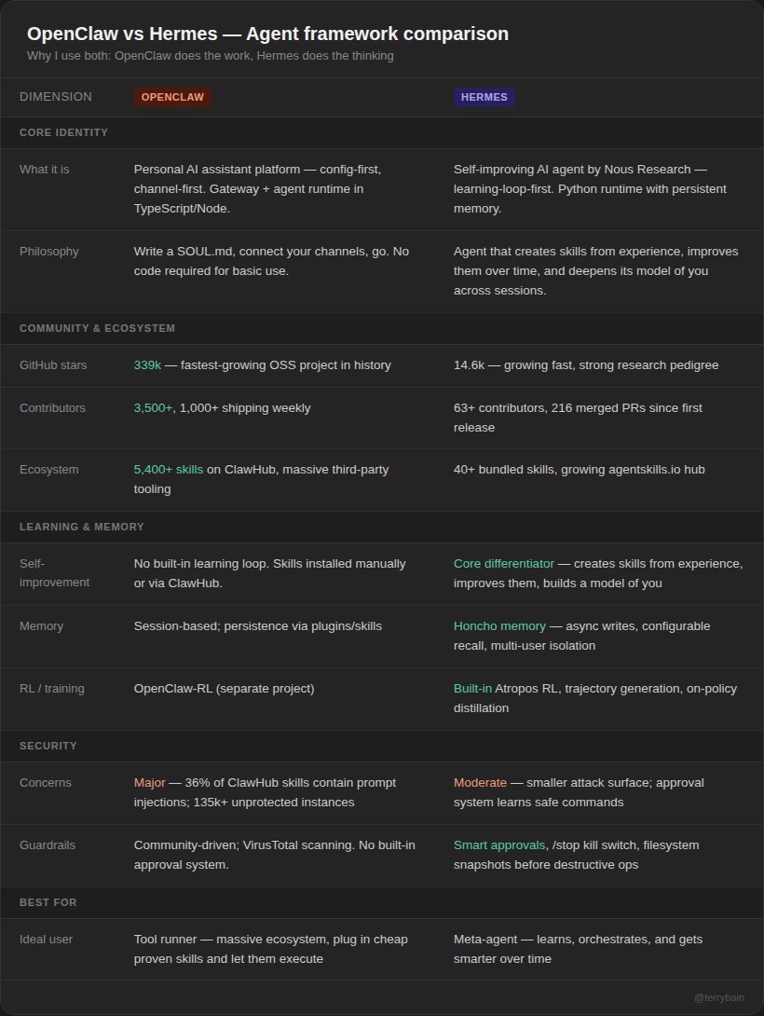Click the orange 'Moderate' concern label
Viewport: 764px width, 1016px height.
pyautogui.click(x=480, y=783)
